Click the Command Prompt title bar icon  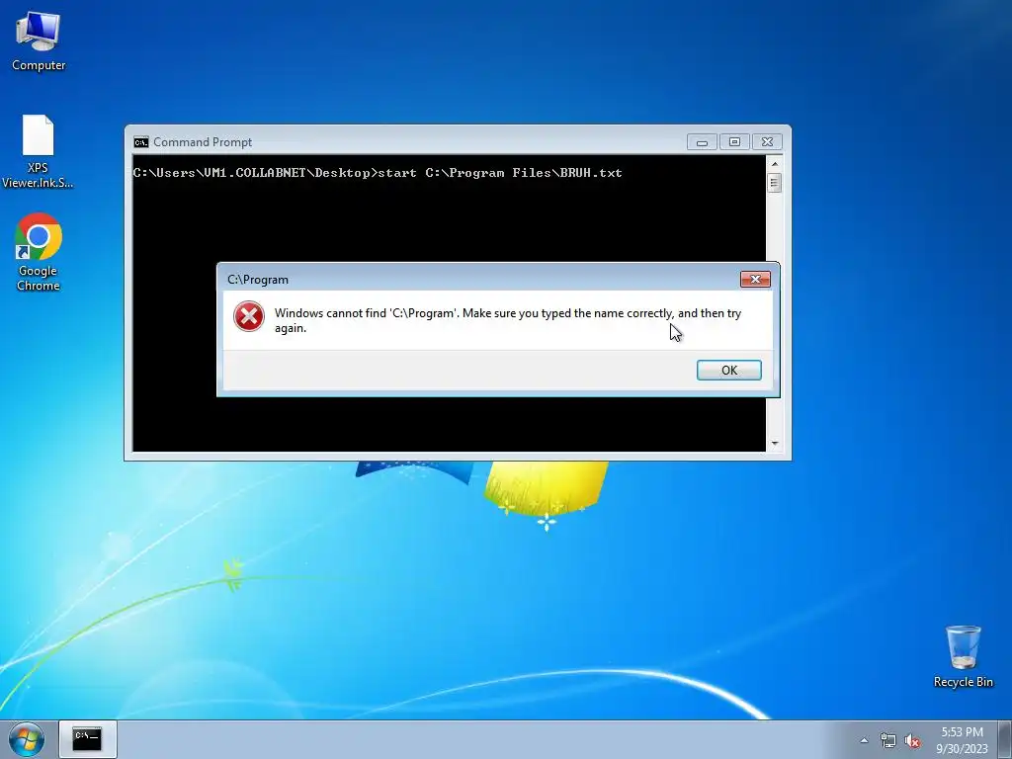point(140,142)
